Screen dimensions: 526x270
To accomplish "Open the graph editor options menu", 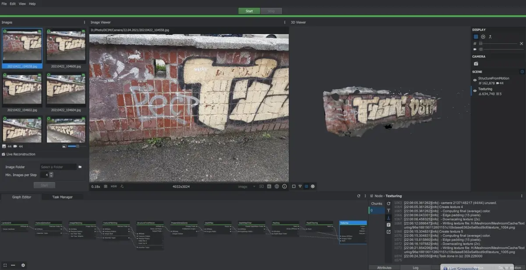I will click(365, 196).
